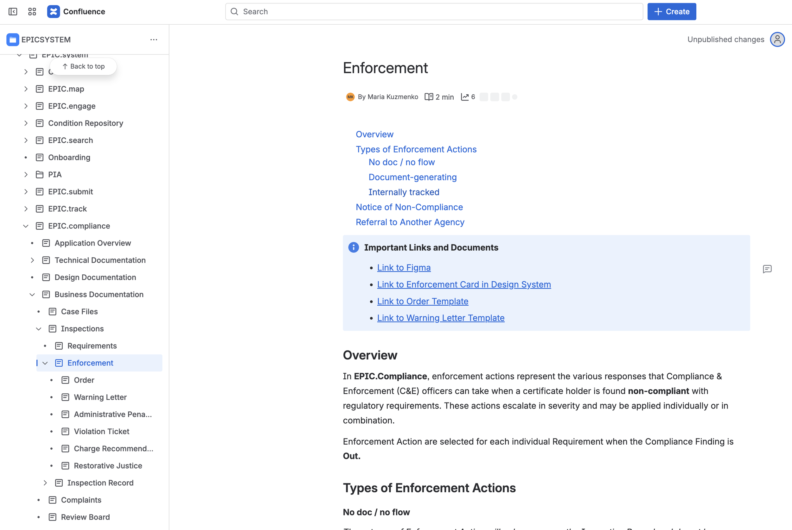Click the PIA folder icon
This screenshot has height=530, width=792.
[40, 174]
